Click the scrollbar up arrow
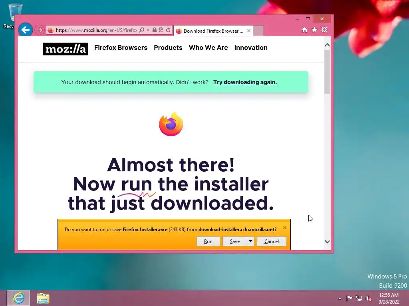409x306 pixels. (328, 45)
